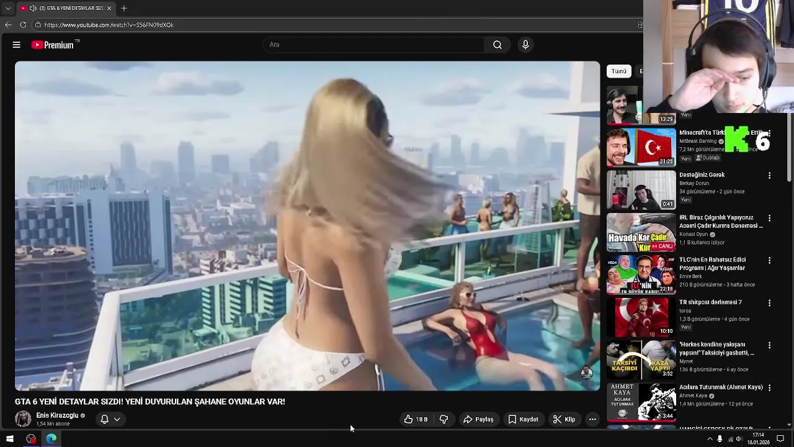Click the video player area
This screenshot has height=447, width=794.
click(308, 226)
